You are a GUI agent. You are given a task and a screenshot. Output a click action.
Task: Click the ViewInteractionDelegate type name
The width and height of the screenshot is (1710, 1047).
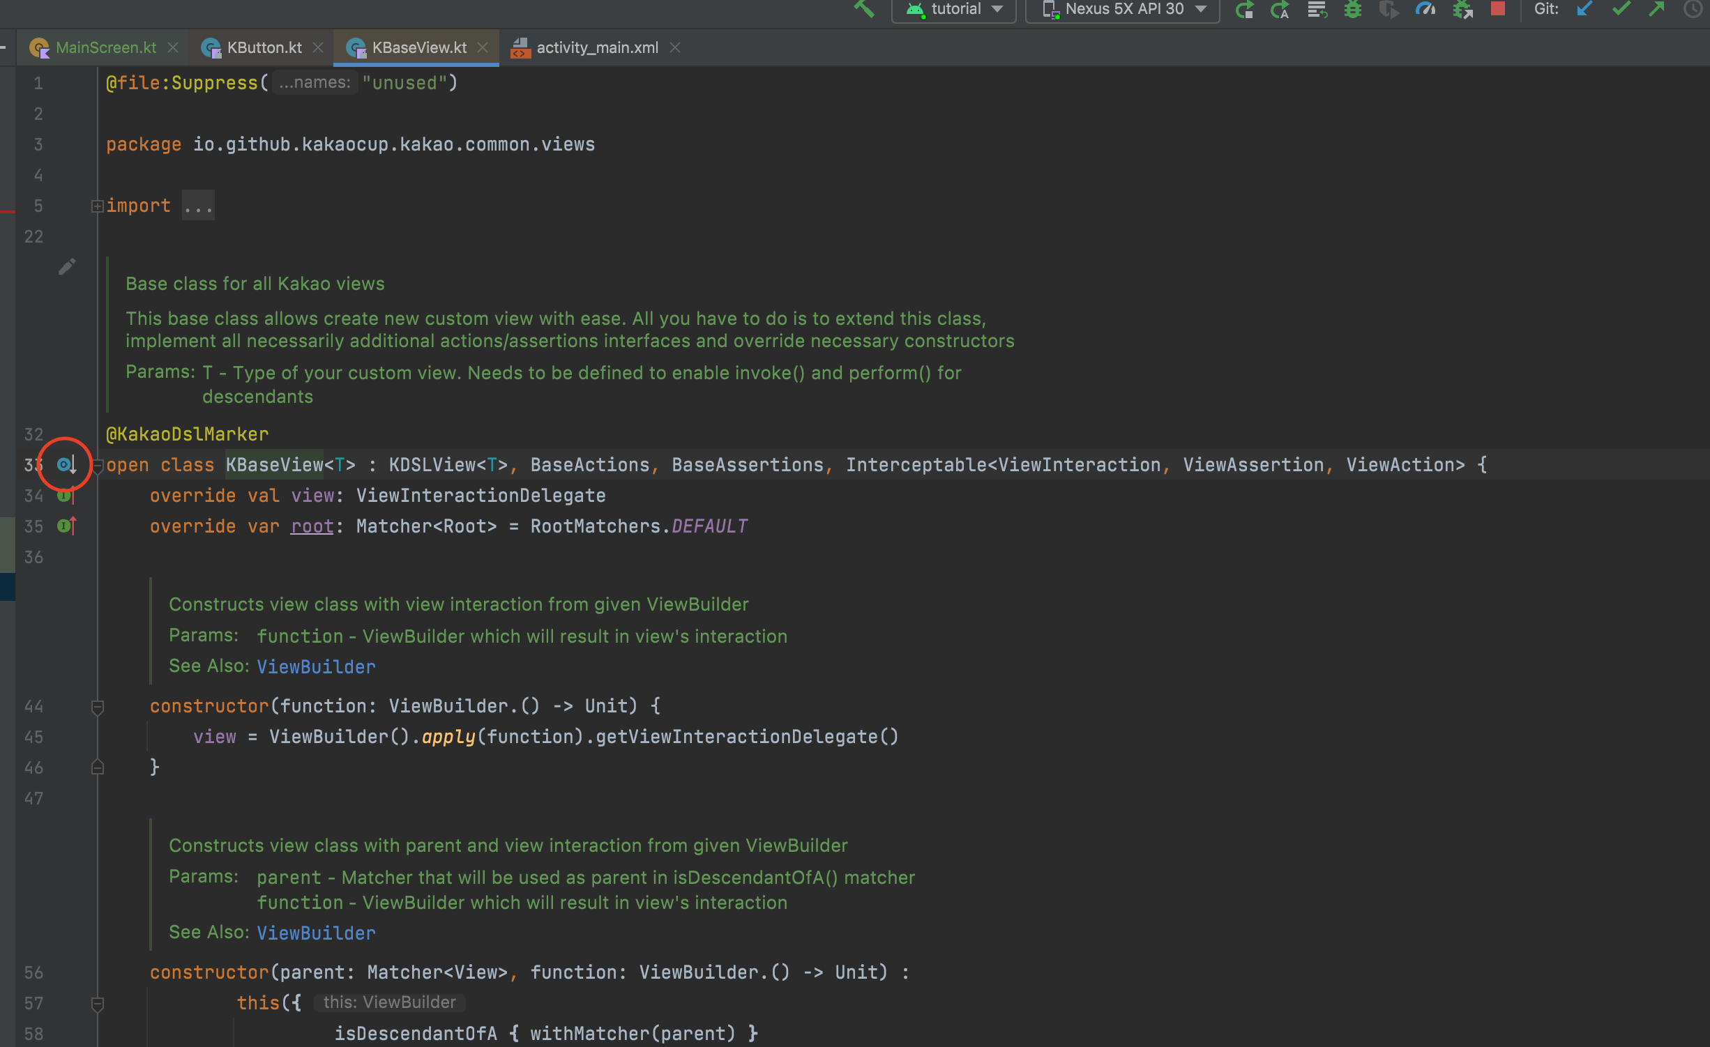click(481, 496)
